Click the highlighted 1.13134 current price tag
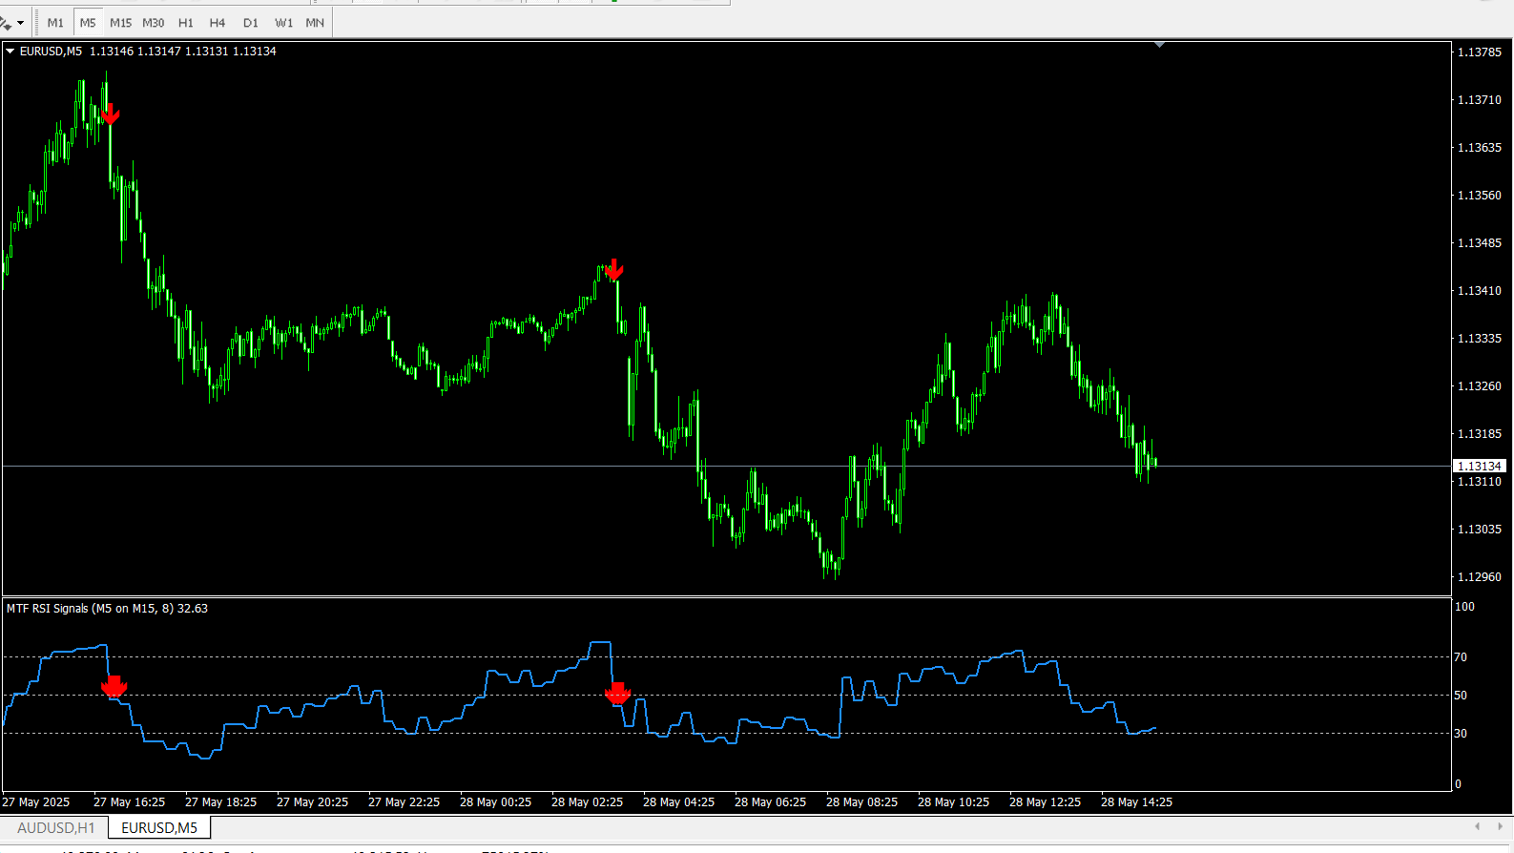 coord(1479,466)
